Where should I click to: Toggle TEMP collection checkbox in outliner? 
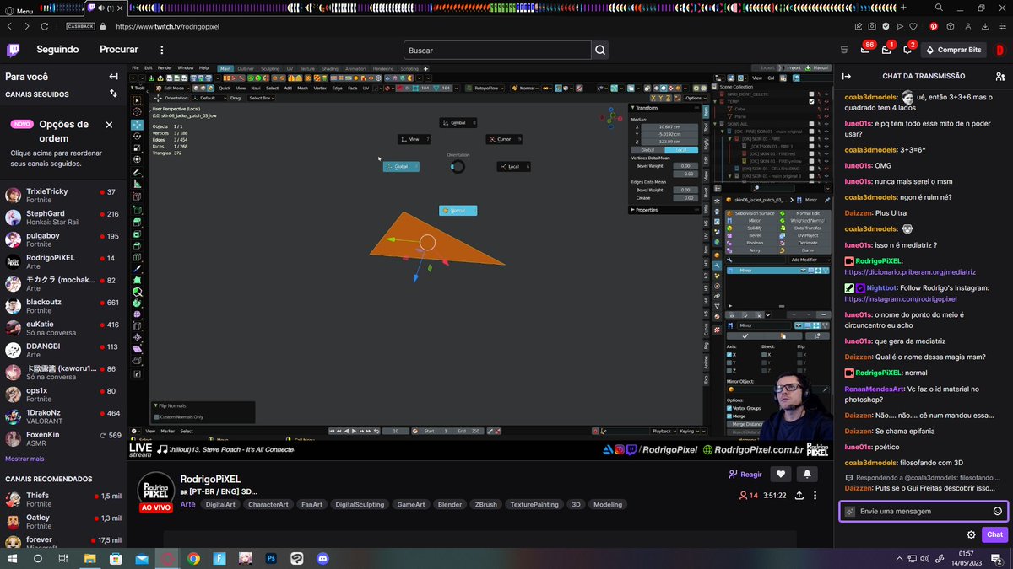click(812, 101)
